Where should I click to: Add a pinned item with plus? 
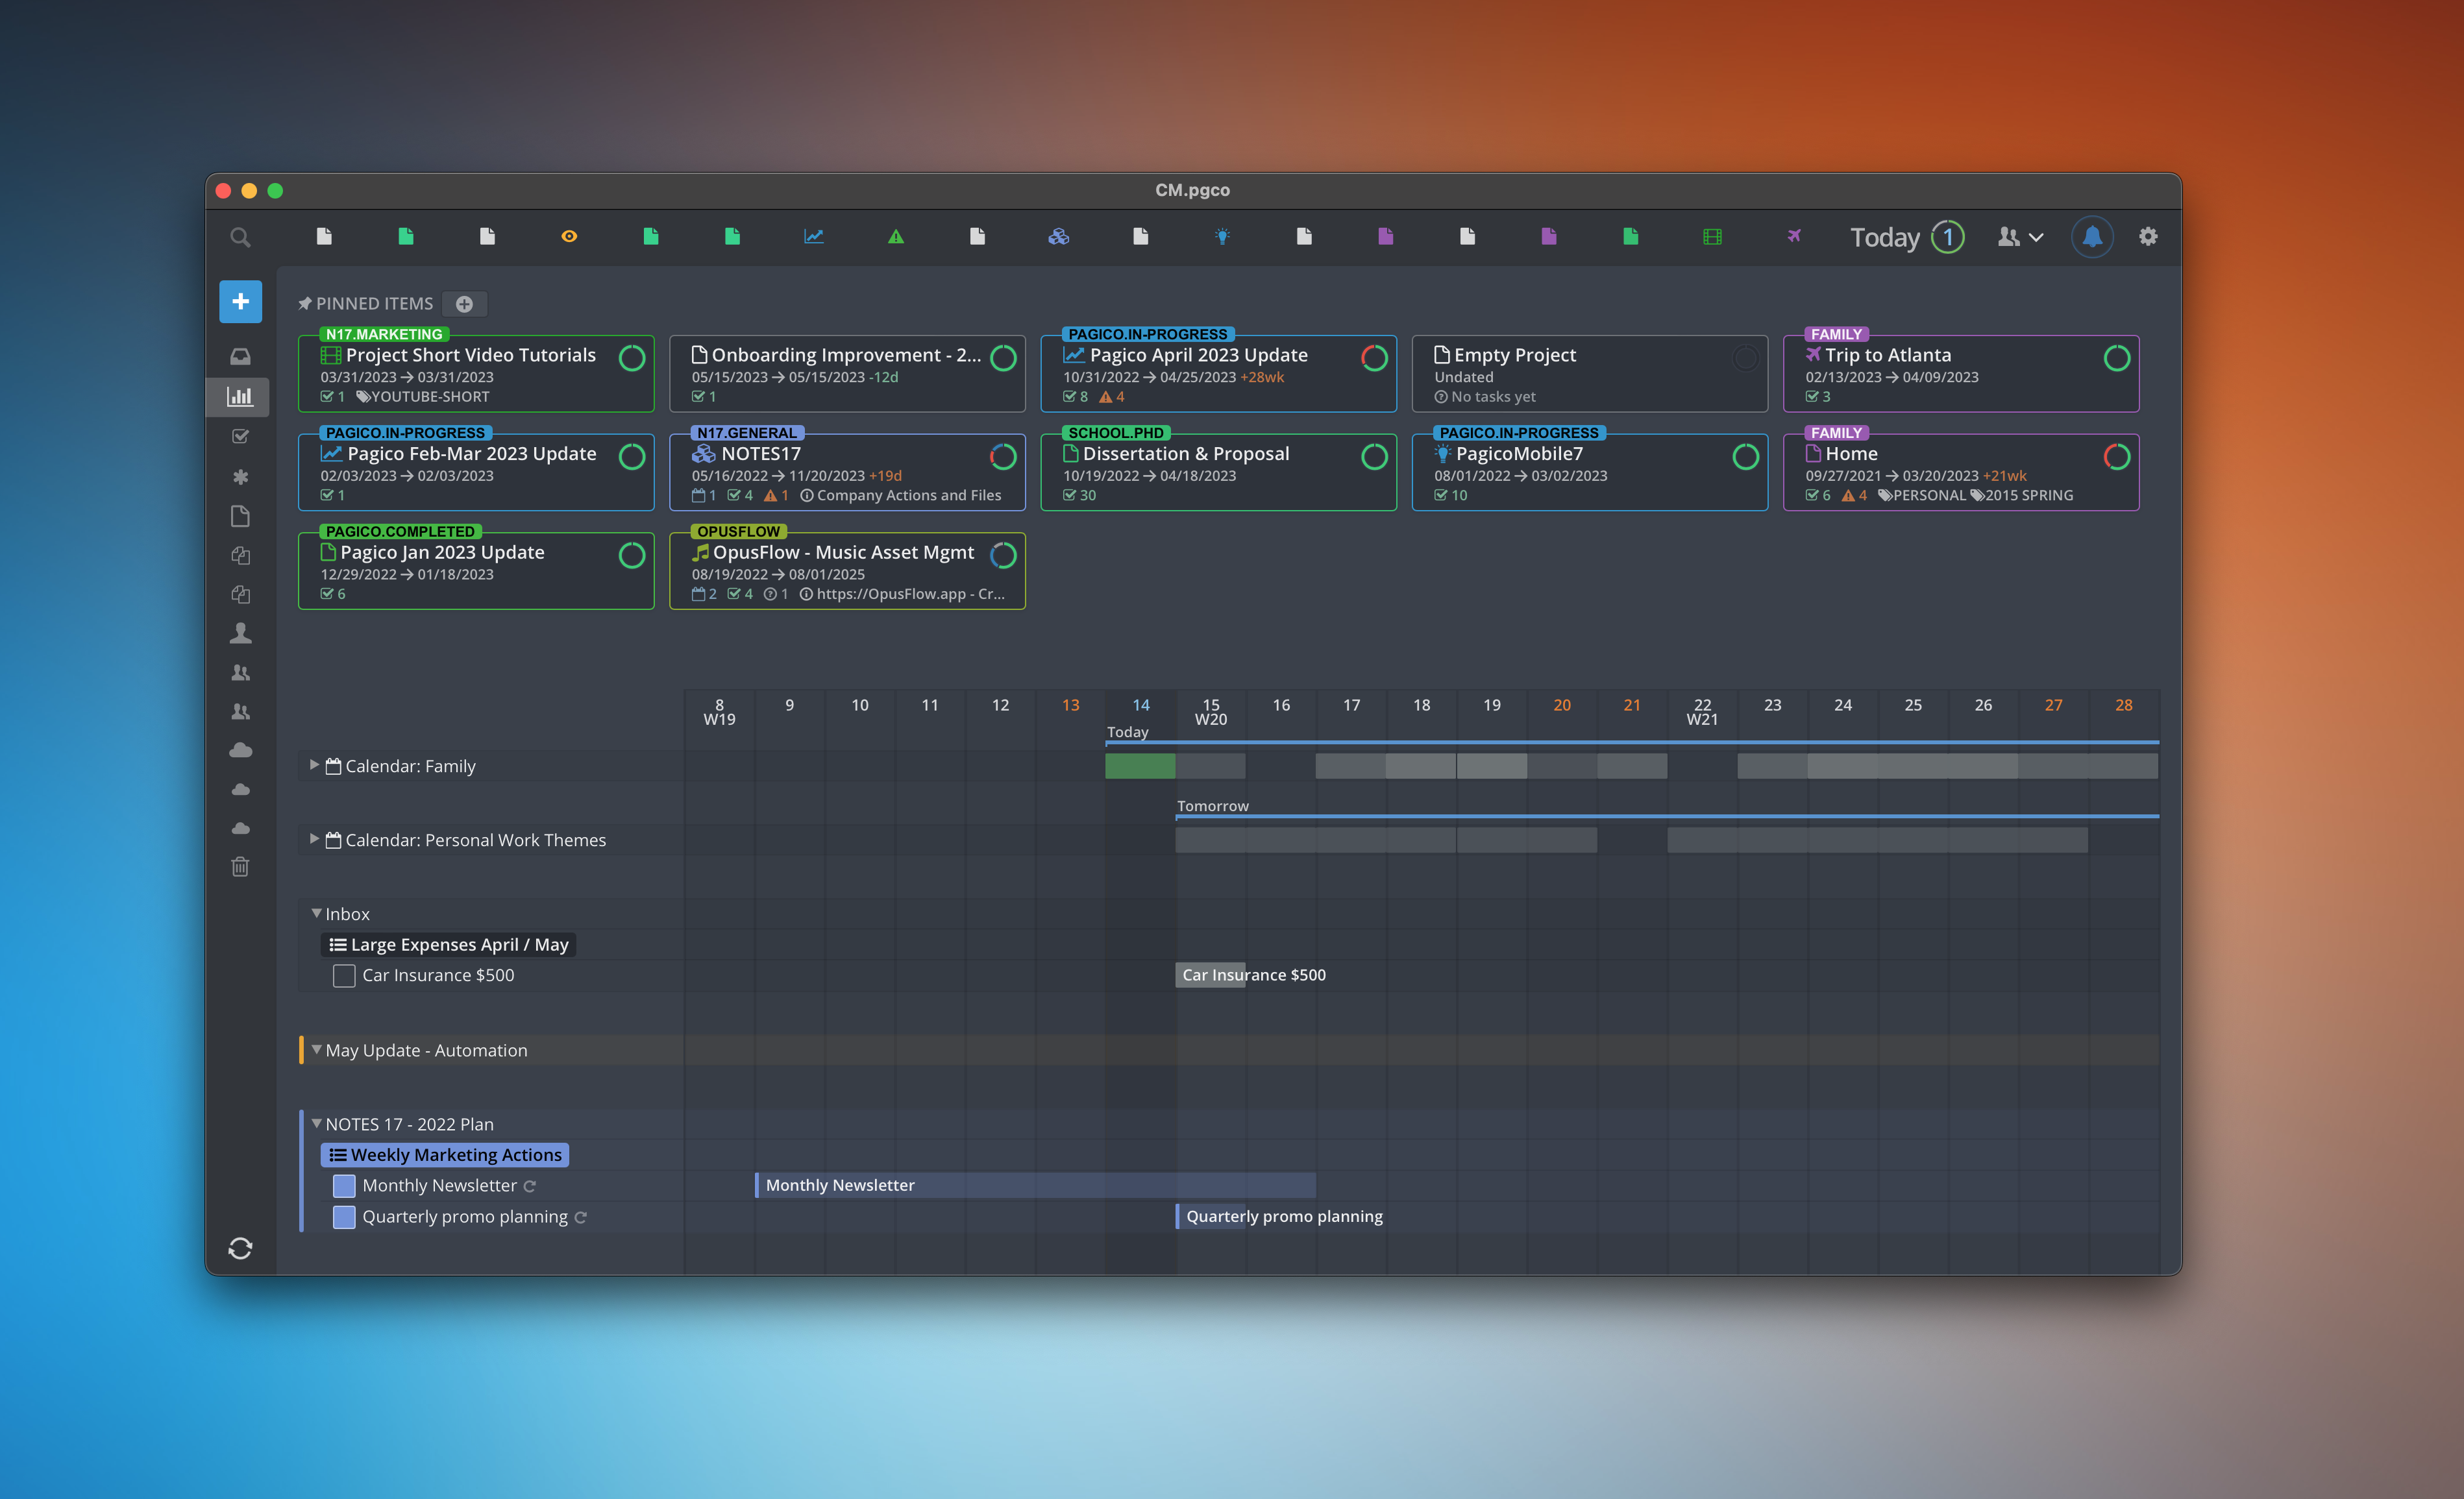click(x=464, y=304)
